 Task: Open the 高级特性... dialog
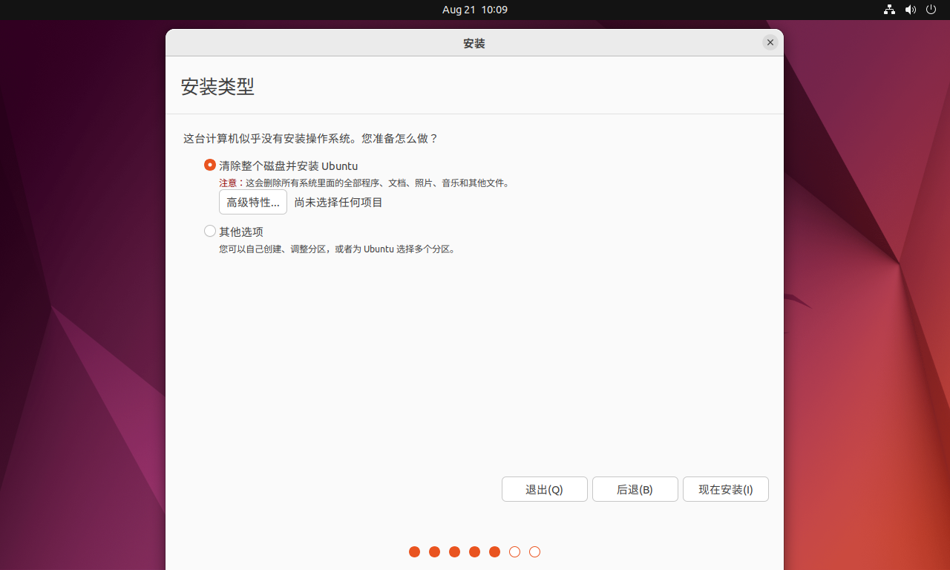(x=252, y=201)
